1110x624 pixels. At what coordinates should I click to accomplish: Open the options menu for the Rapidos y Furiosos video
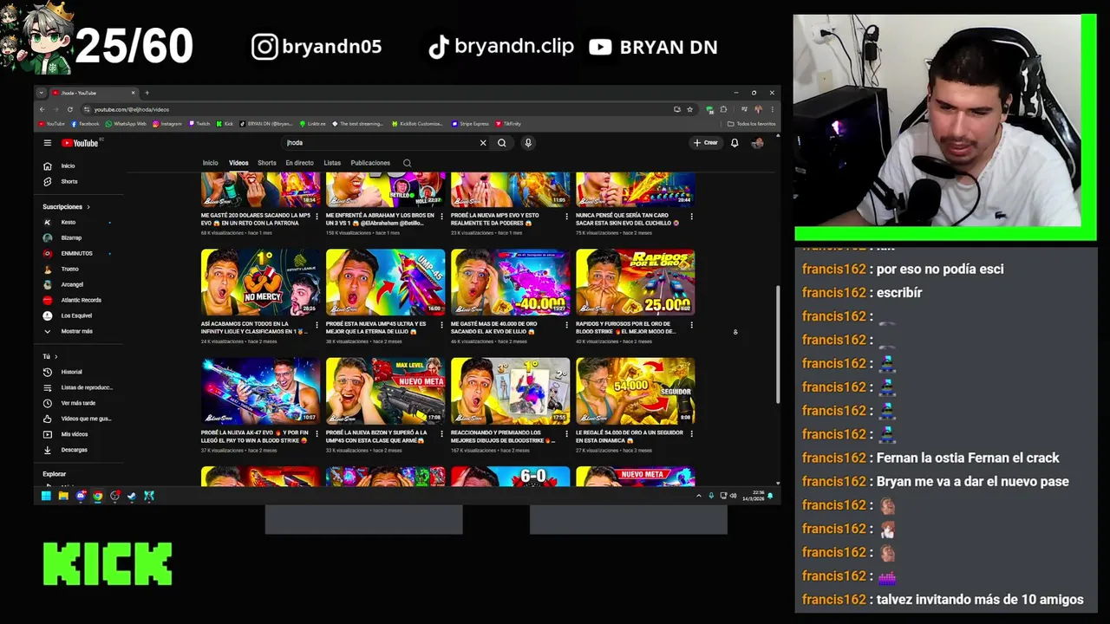pyautogui.click(x=691, y=325)
